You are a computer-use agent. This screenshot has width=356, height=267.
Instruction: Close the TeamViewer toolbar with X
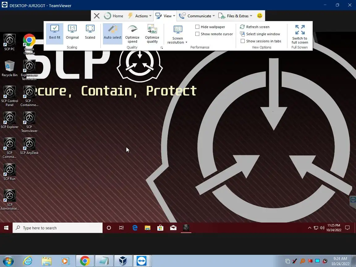[x=97, y=16]
